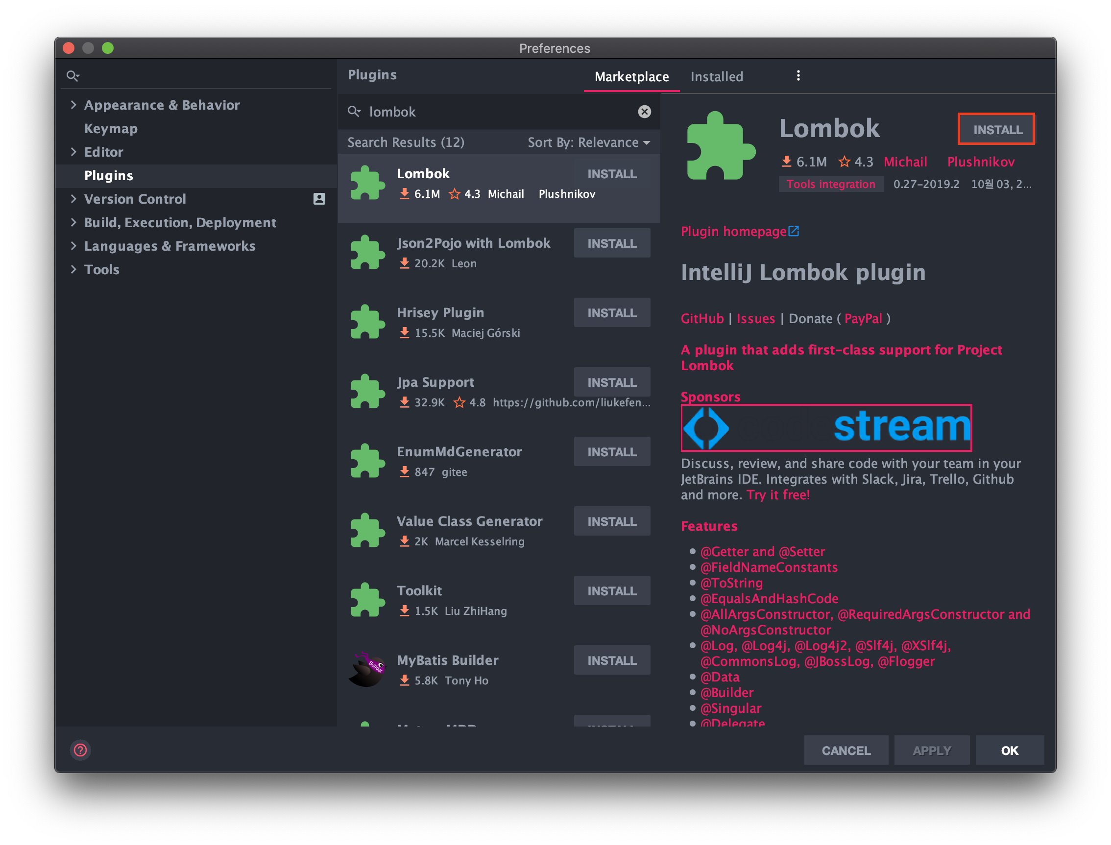Open the plugins options three-dot menu

pos(798,76)
